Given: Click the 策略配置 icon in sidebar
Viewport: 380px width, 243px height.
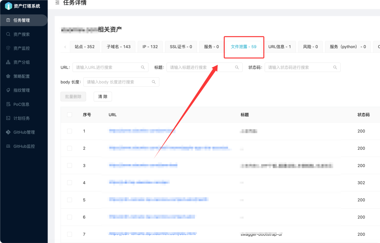Looking at the screenshot, I should pyautogui.click(x=8, y=76).
